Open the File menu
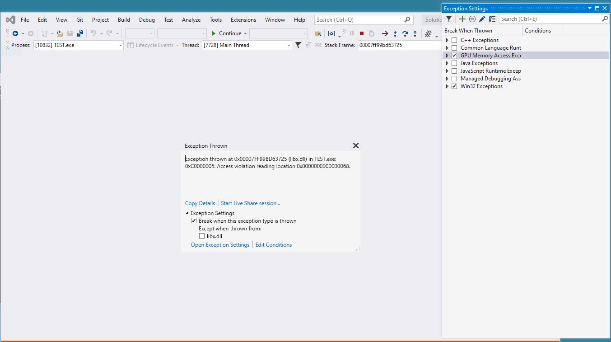Viewport: 611px width, 342px height. (25, 20)
